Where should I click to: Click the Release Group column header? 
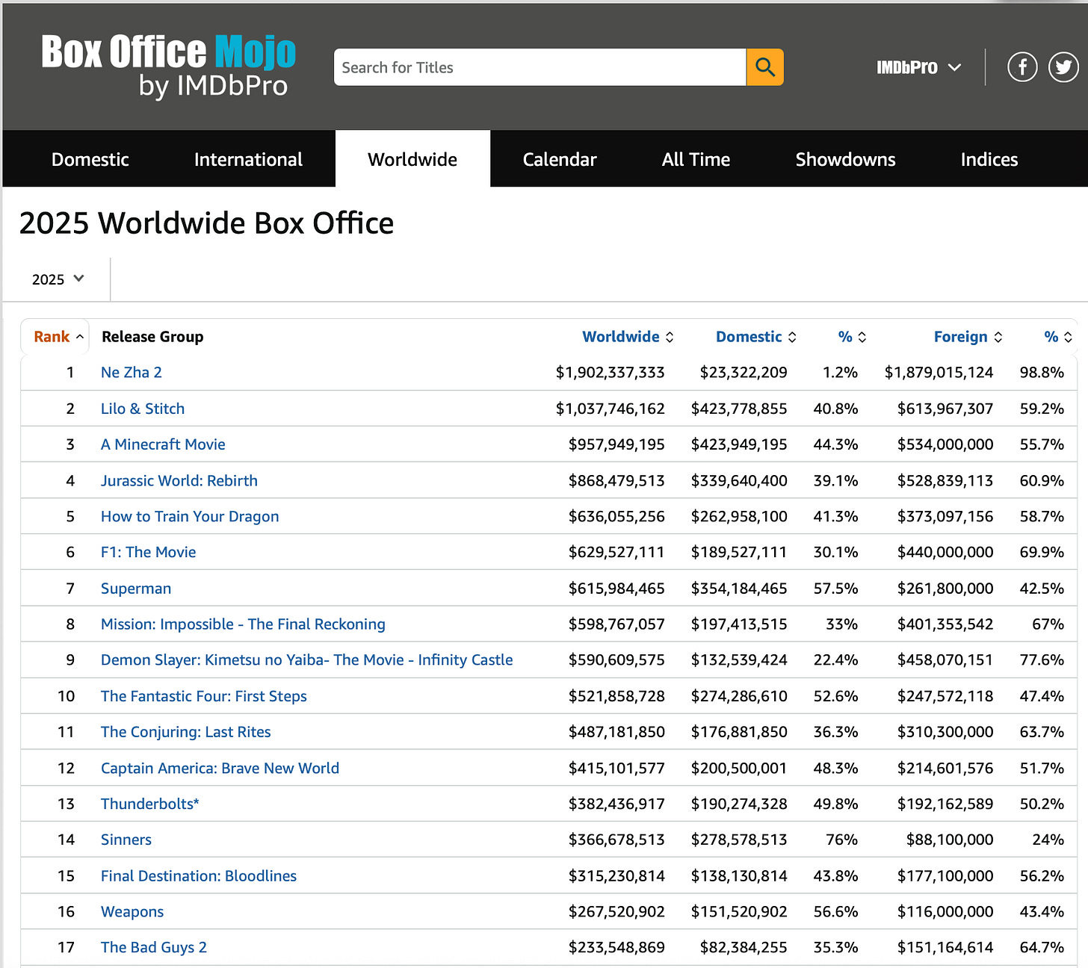tap(152, 337)
